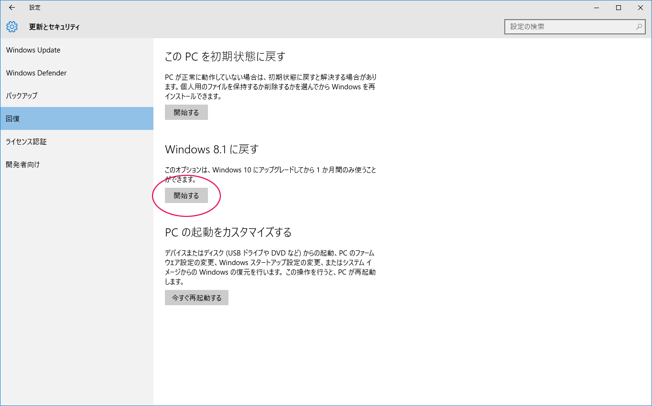
Task: Open ライセンス認証 section
Action: (76, 141)
